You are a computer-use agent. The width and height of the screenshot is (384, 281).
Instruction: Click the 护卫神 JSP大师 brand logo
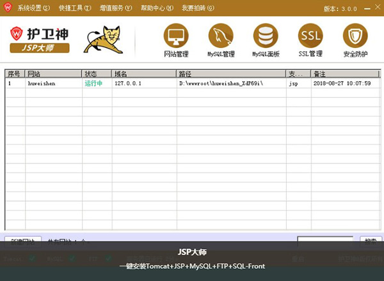point(41,40)
